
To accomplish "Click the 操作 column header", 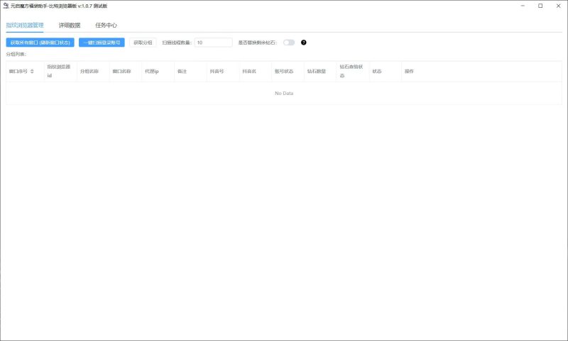I will 409,72.
